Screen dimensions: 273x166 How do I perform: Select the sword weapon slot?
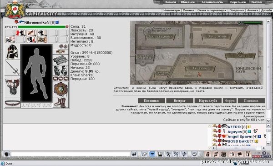pos(12,68)
